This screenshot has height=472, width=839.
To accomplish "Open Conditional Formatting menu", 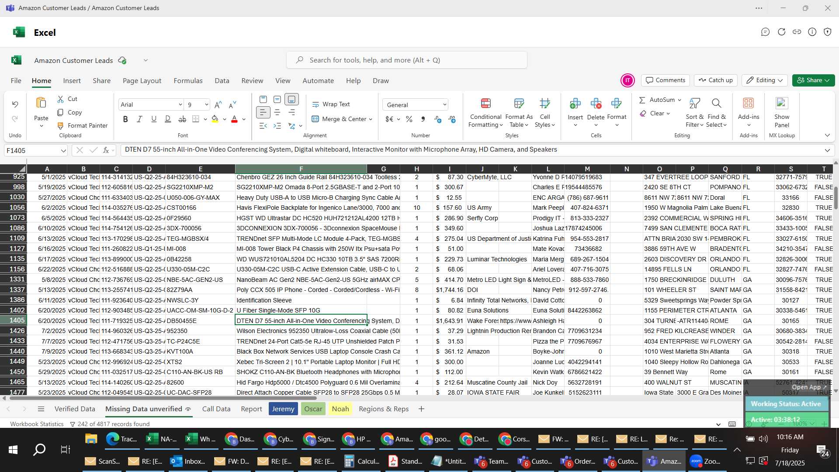I will (x=485, y=113).
